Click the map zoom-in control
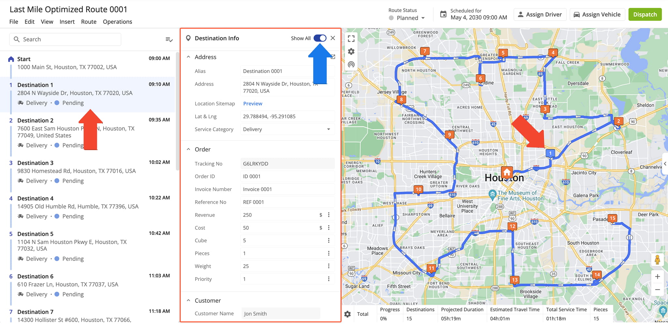 pos(658,276)
